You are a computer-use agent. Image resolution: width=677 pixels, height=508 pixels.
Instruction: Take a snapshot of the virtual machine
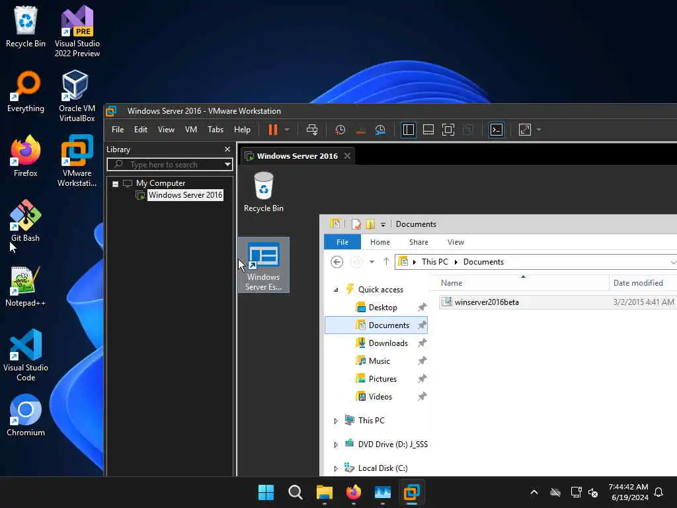point(340,130)
